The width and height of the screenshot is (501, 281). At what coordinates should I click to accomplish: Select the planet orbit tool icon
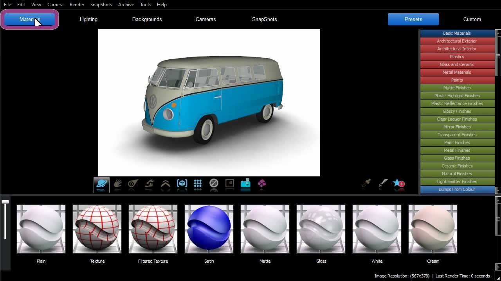pos(101,185)
